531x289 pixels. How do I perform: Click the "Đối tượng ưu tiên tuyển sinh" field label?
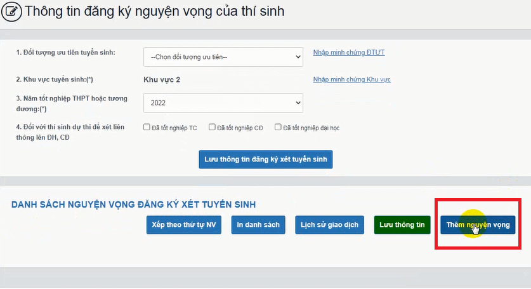click(x=65, y=52)
